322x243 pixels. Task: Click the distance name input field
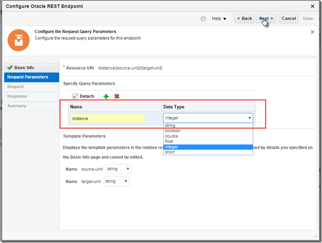coord(107,118)
